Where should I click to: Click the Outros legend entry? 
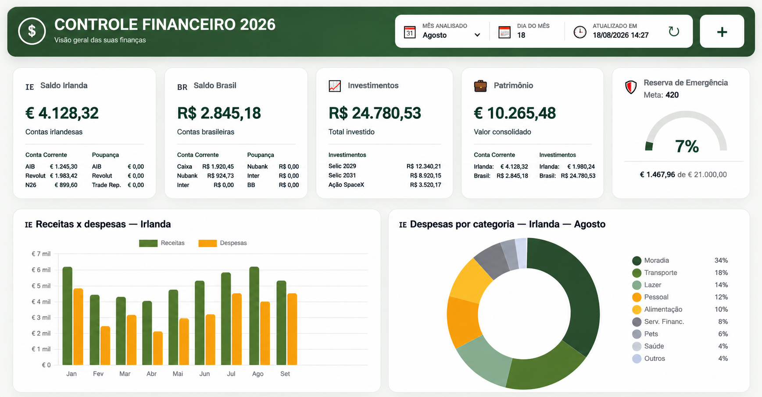680,359
